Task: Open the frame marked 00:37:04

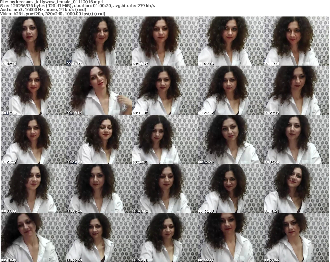Action: point(33,188)
